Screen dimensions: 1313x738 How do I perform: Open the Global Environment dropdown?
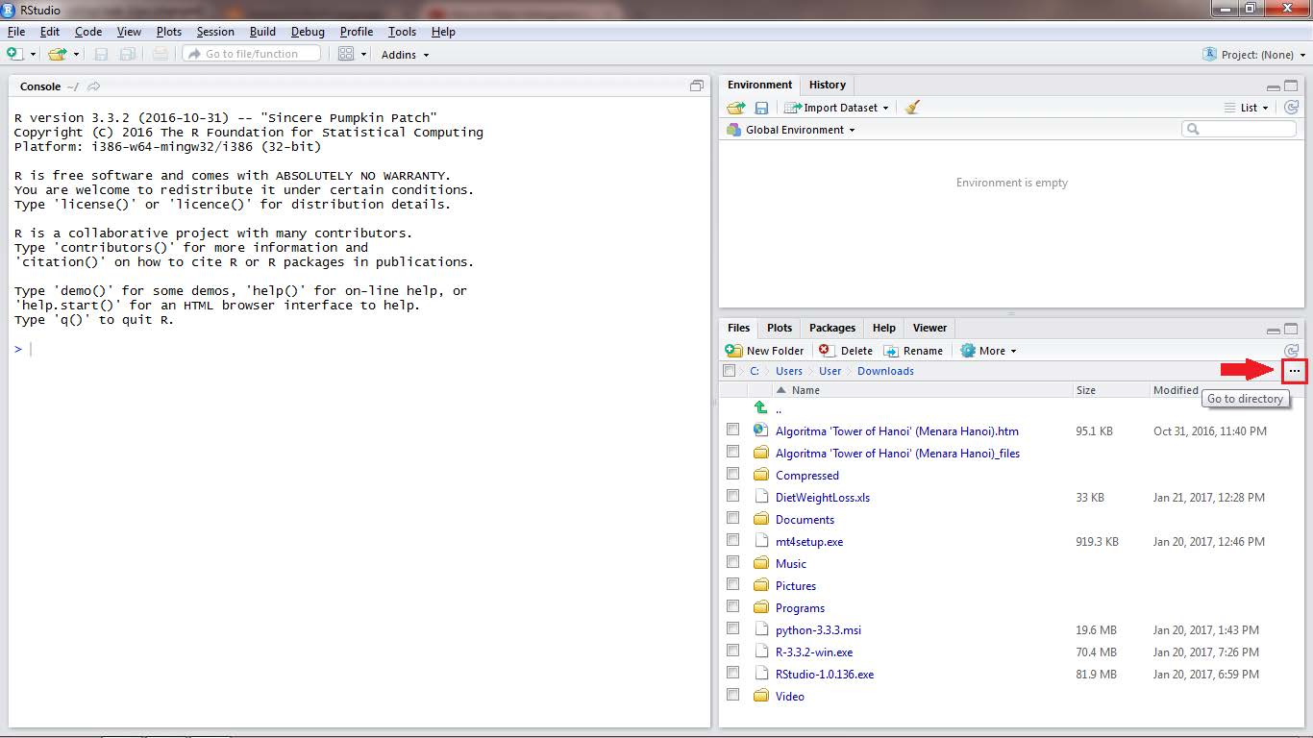pos(791,130)
